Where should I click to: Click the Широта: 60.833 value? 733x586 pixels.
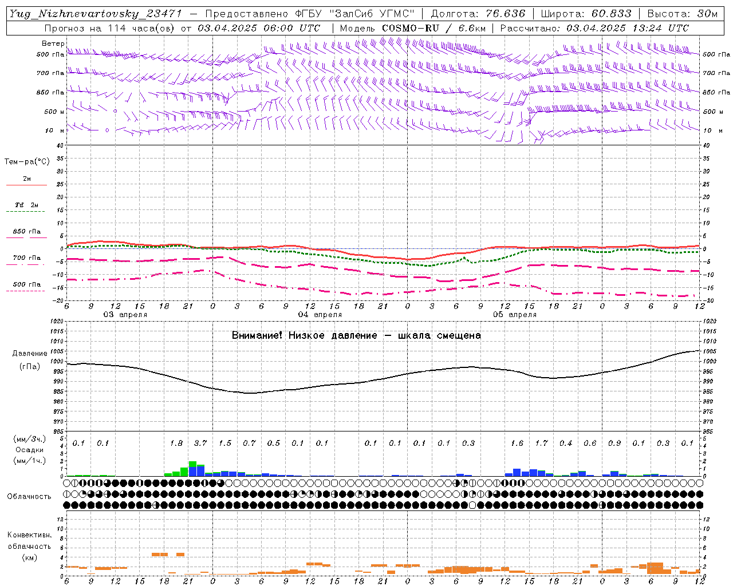click(586, 14)
